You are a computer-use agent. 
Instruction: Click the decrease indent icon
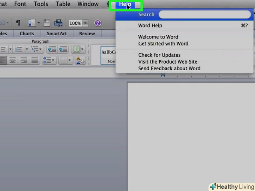[52, 49]
